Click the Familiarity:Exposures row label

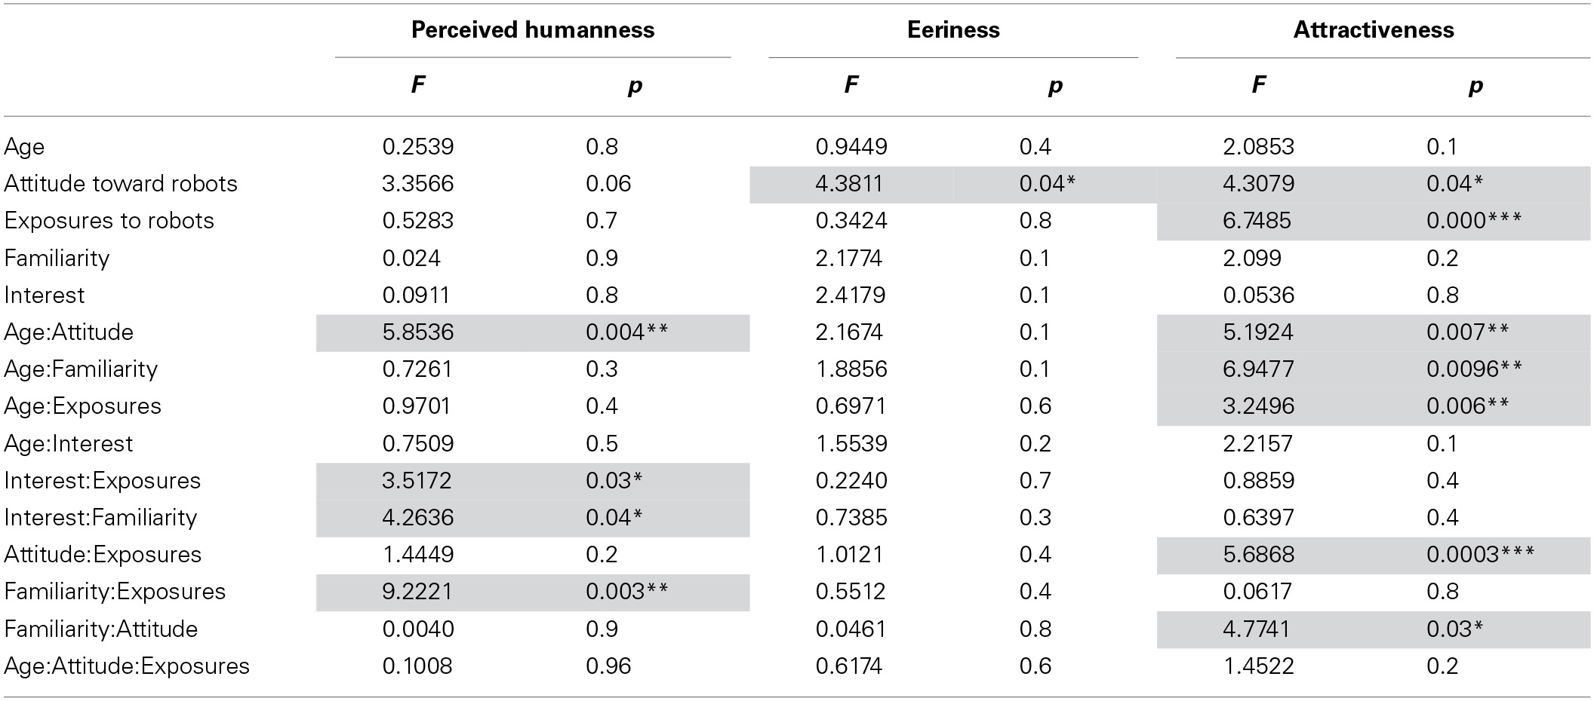(115, 592)
